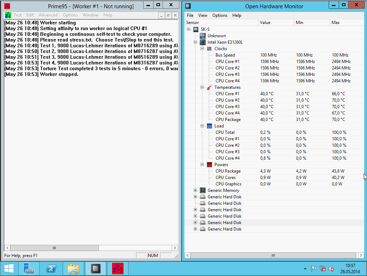The image size is (367, 276).
Task: Select the Unknown mainboard icon
Action: (x=202, y=36)
